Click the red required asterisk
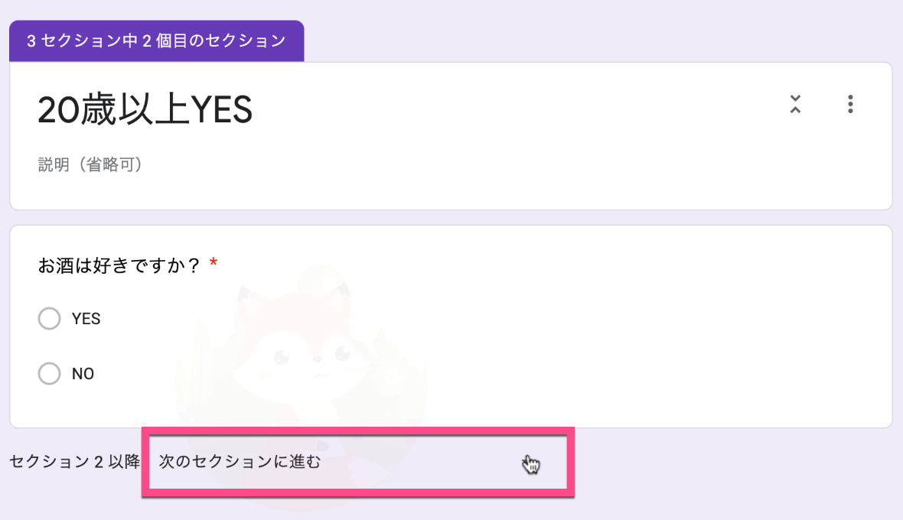Viewport: 903px width, 520px height. [x=214, y=263]
